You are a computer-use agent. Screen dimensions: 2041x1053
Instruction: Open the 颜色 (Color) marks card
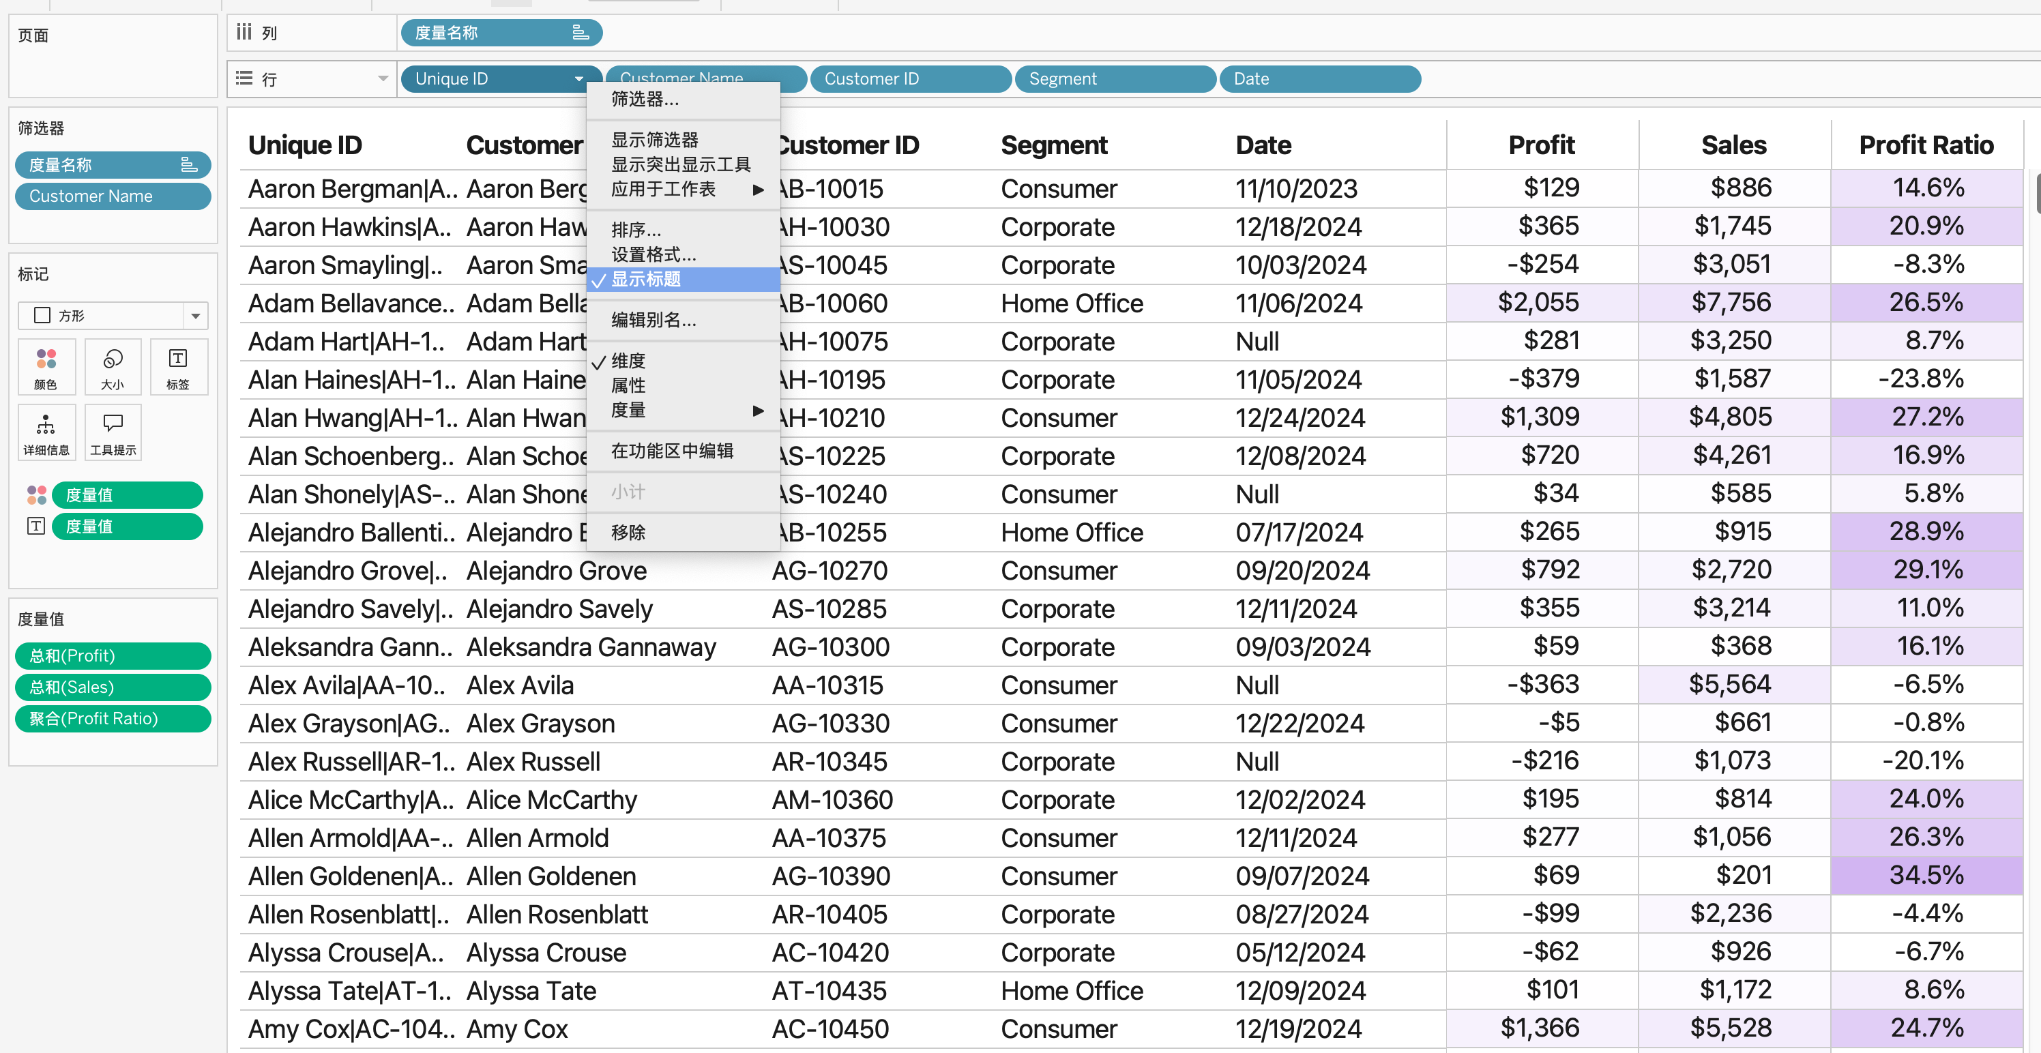coord(46,368)
